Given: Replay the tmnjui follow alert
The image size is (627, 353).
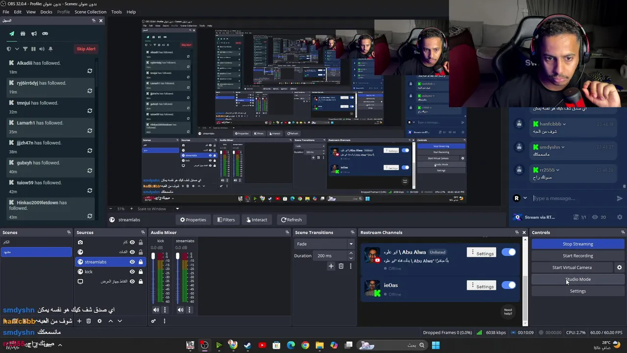Looking at the screenshot, I should [x=90, y=111].
